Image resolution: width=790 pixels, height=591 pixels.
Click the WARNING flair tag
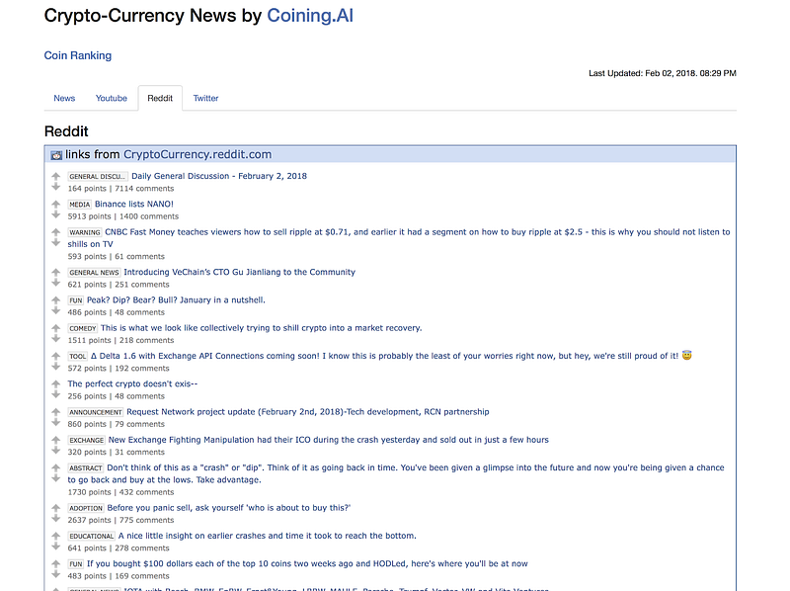tap(85, 232)
